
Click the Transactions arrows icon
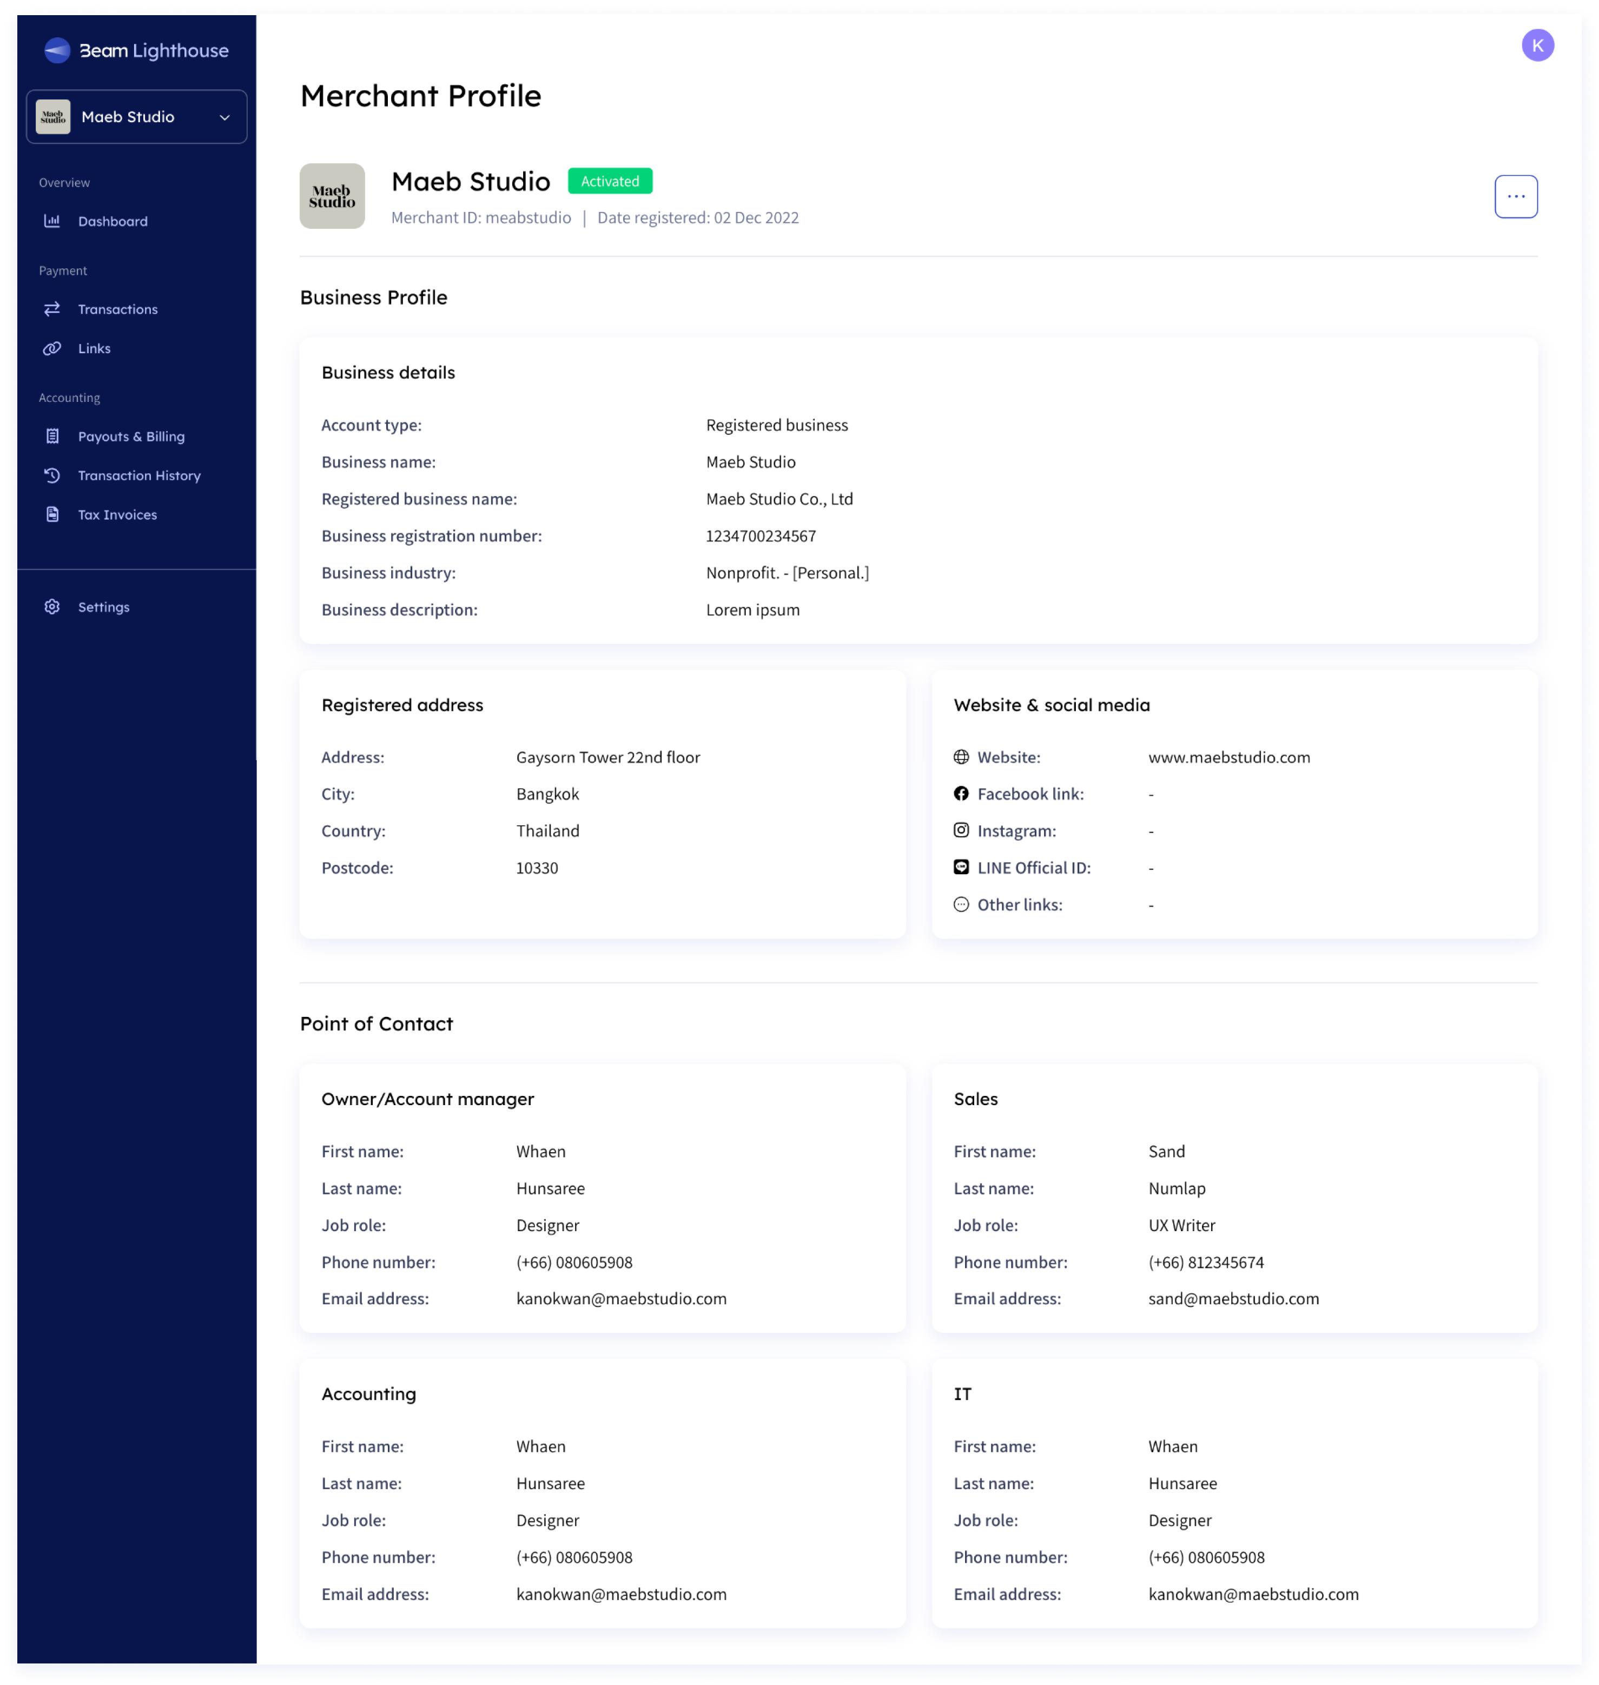coord(52,308)
